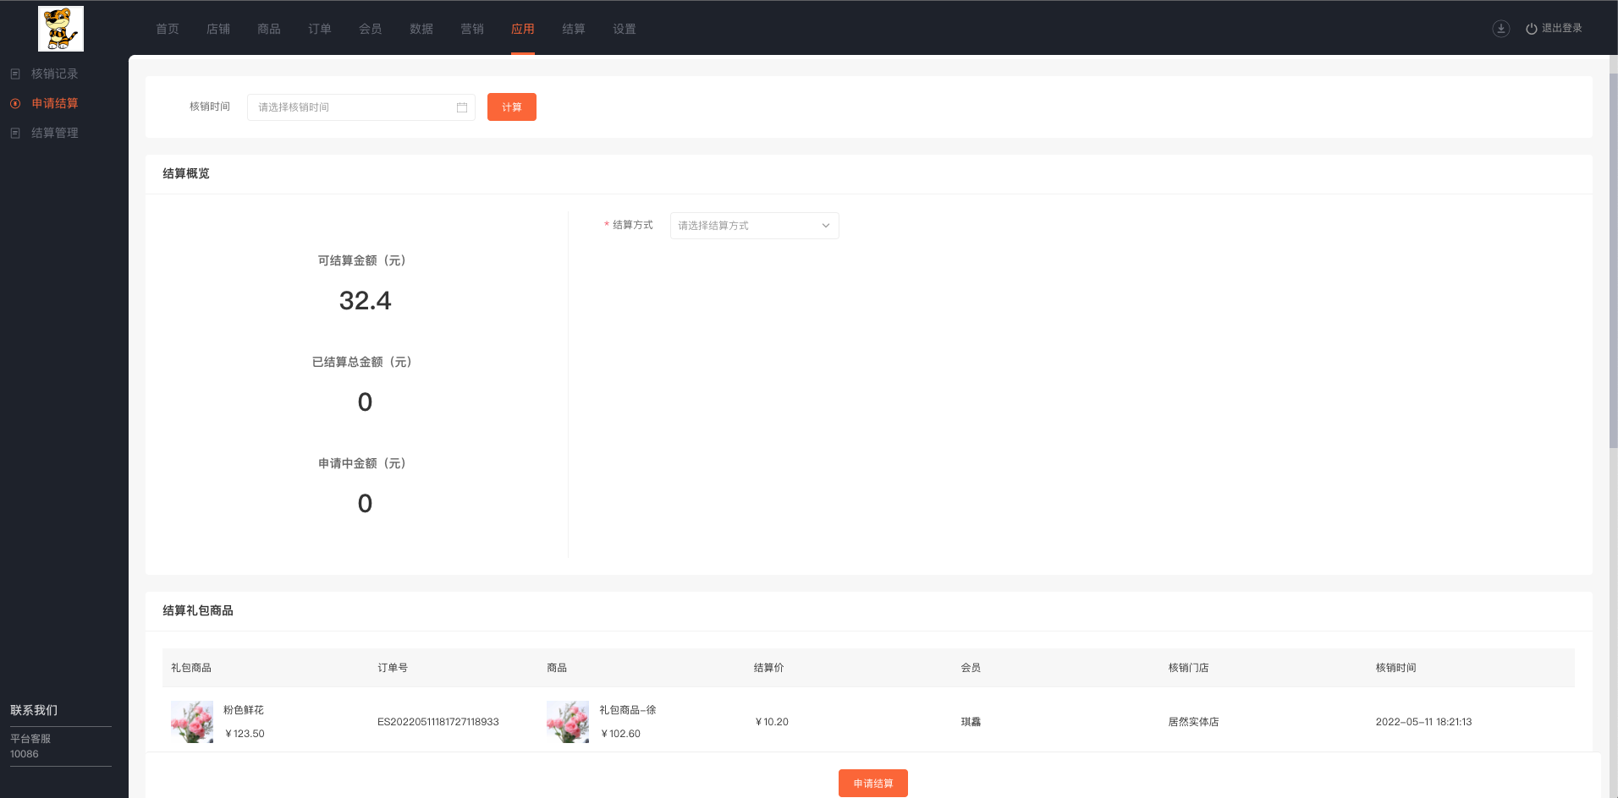Click the ￥10.20 settlement price

(771, 722)
